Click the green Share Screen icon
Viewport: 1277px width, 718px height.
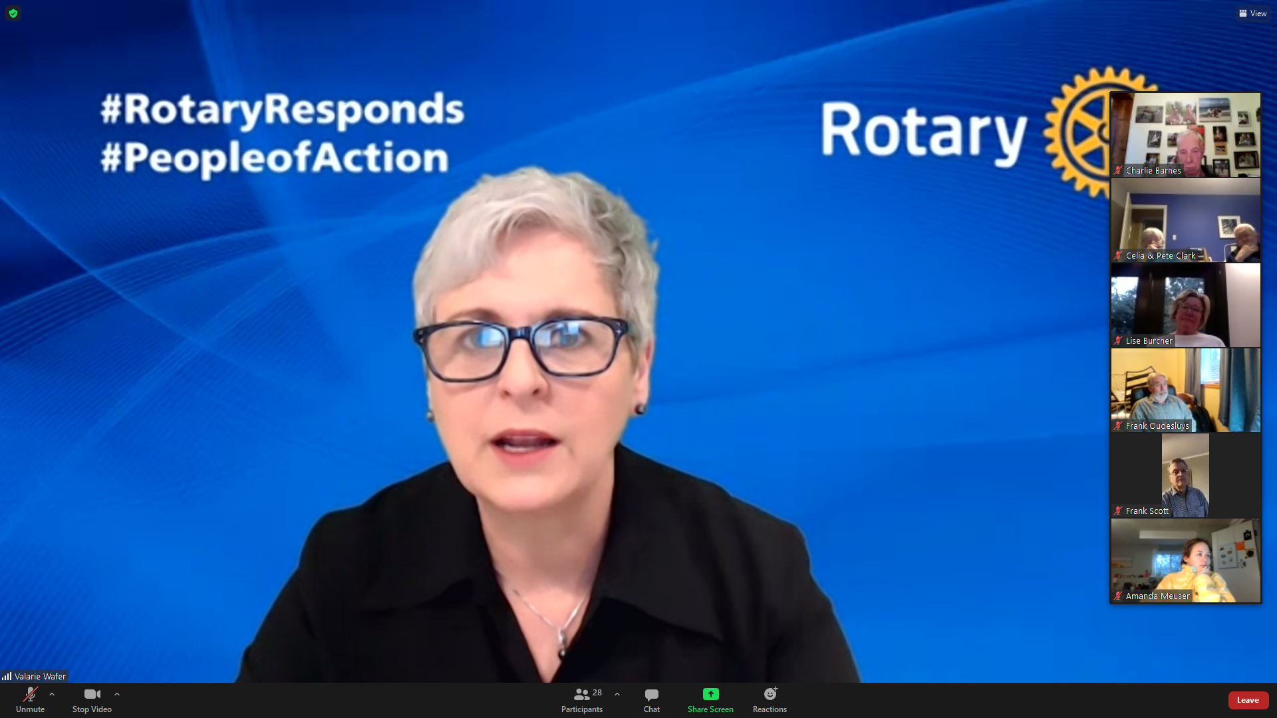(x=710, y=694)
